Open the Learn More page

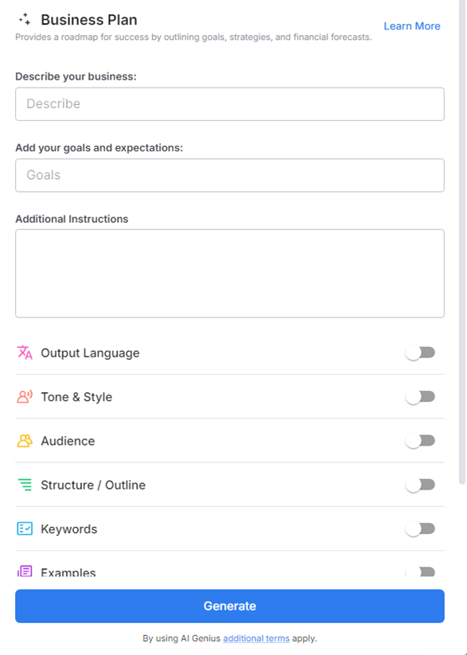(x=411, y=25)
